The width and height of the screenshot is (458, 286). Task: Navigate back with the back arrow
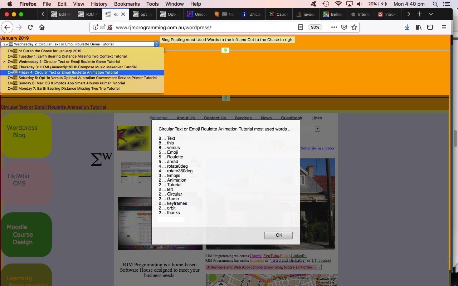point(7,27)
